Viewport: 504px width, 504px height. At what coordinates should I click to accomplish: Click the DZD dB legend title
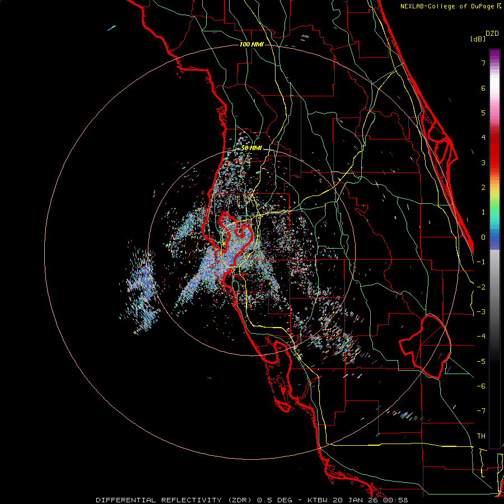point(485,36)
